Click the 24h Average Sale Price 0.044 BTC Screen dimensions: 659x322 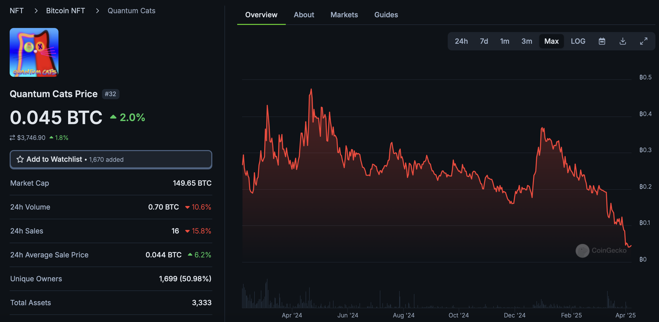(163, 255)
